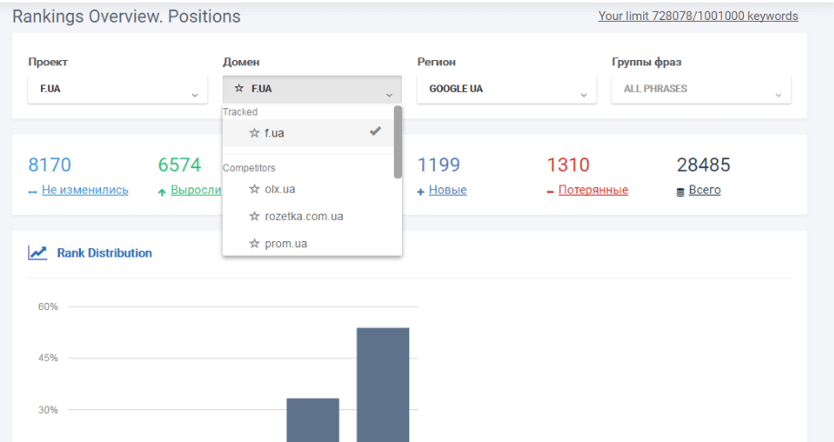Image resolution: width=834 pixels, height=442 pixels.
Task: Open the keywords limit link
Action: pos(698,16)
